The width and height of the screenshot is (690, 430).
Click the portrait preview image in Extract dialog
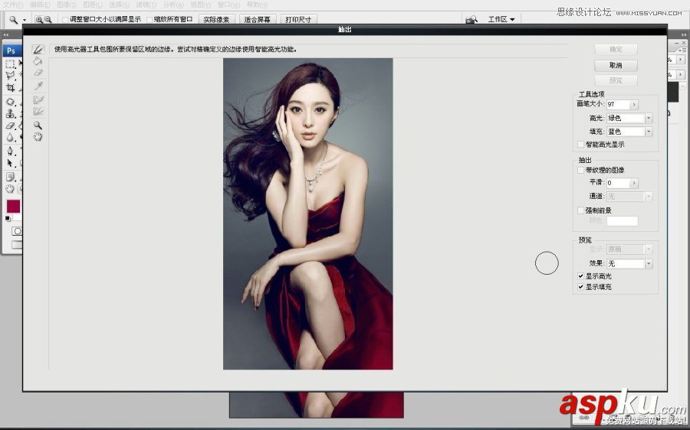point(308,214)
